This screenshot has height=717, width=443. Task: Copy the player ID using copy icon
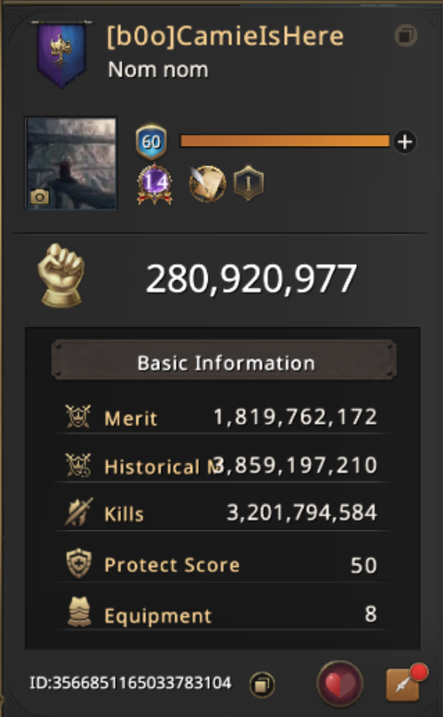(x=262, y=685)
